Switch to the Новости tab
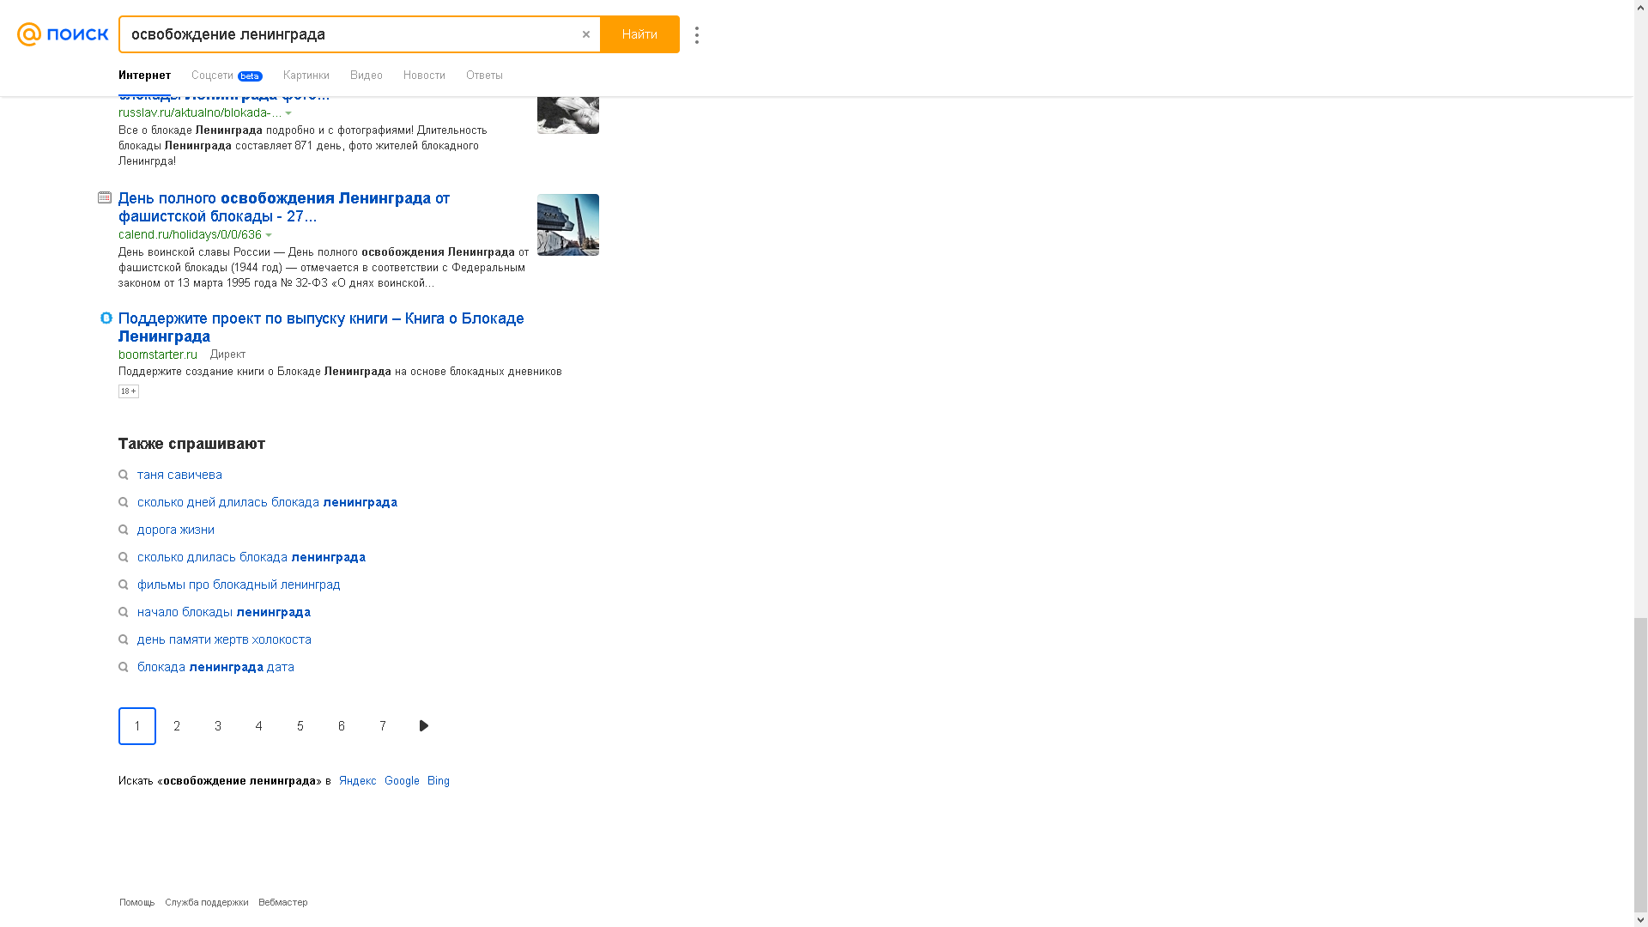Viewport: 1648px width, 927px height. (x=424, y=76)
